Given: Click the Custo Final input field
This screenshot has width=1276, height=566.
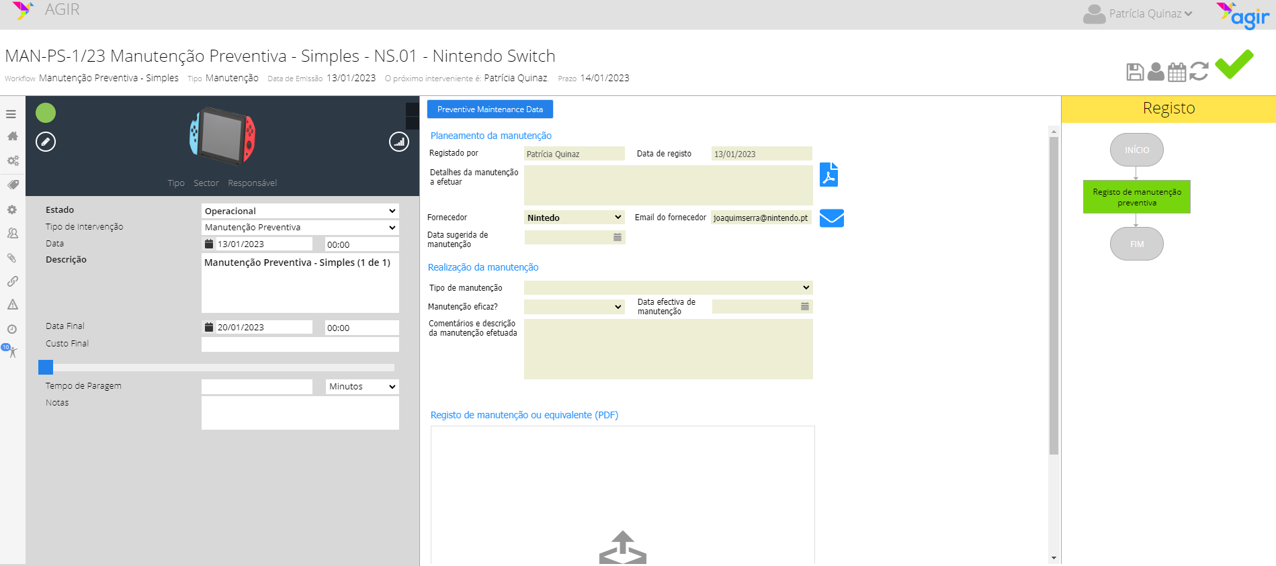Looking at the screenshot, I should pyautogui.click(x=300, y=344).
